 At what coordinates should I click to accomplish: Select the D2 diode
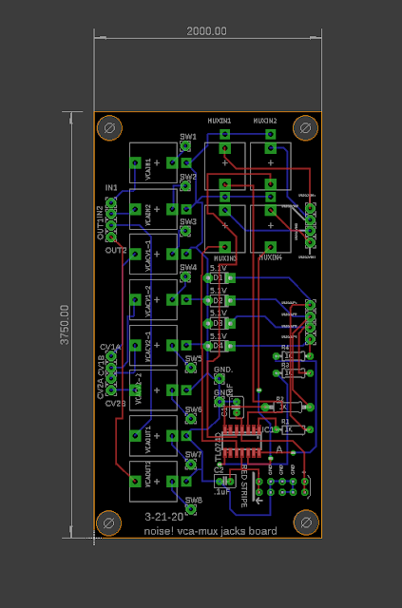tap(220, 300)
